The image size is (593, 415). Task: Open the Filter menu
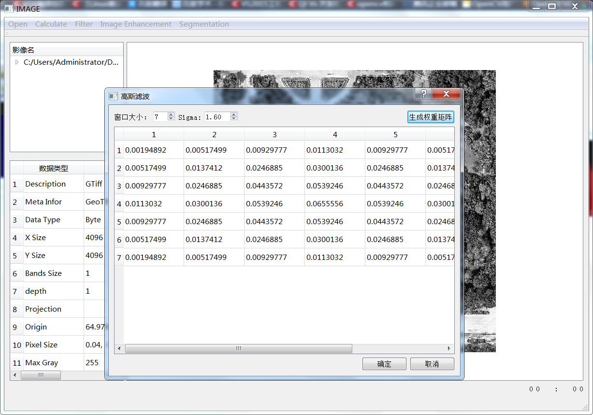[x=84, y=24]
